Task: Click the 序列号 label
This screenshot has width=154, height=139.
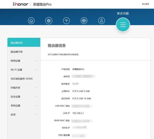Action: tap(66, 77)
